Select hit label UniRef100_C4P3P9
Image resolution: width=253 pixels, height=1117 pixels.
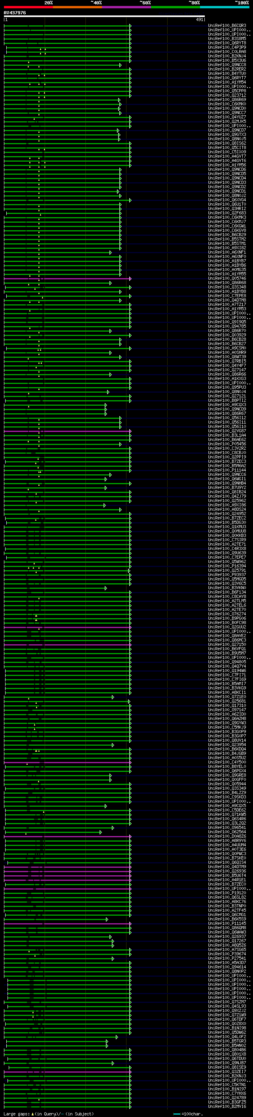pos(227,47)
